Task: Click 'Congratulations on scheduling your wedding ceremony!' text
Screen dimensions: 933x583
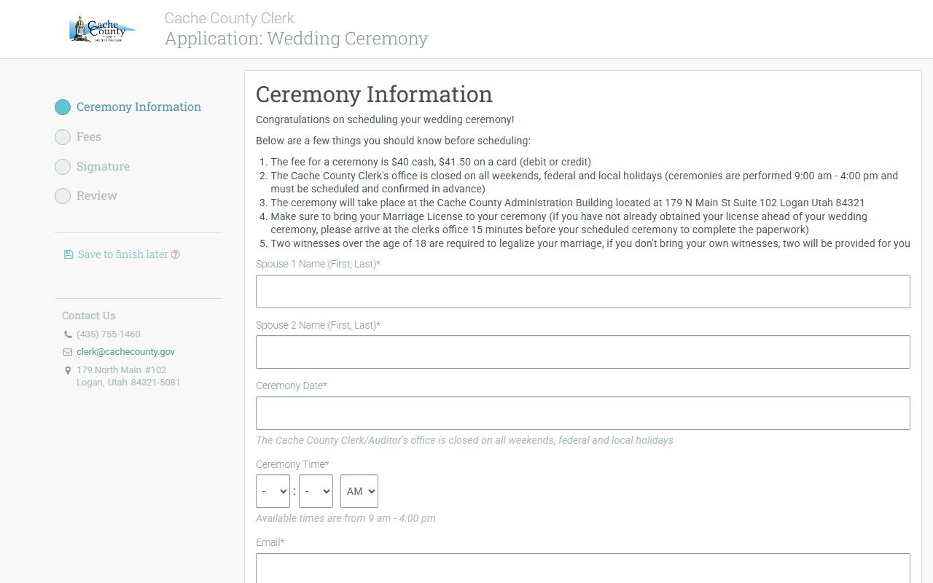Action: point(385,120)
